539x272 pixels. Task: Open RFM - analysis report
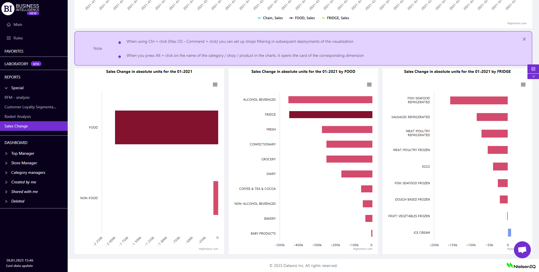click(x=17, y=98)
